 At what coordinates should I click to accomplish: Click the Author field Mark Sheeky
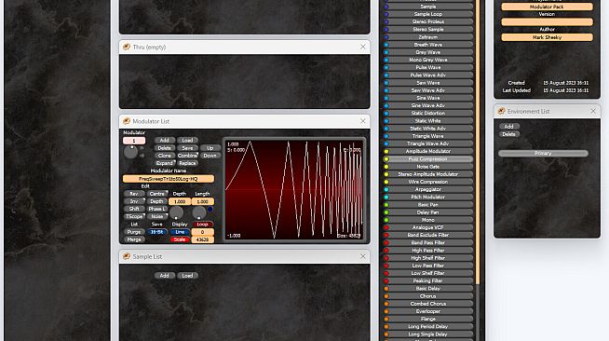coord(547,37)
